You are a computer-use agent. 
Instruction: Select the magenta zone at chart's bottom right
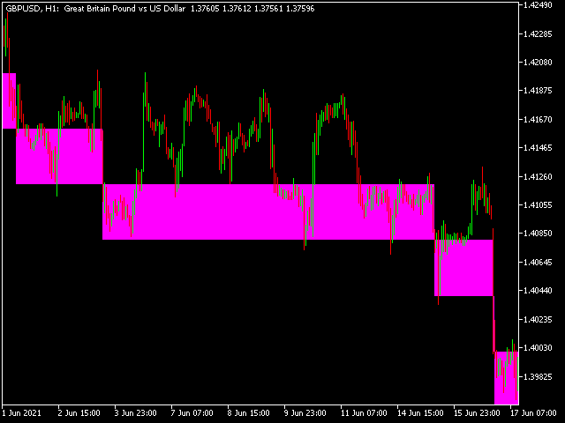click(x=506, y=378)
